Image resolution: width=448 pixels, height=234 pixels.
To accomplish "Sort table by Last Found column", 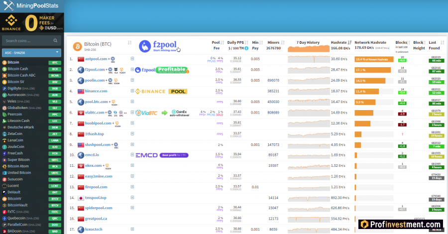I will [443, 43].
